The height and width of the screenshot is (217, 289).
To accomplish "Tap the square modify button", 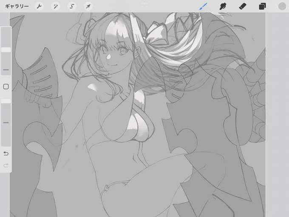I will click(6, 86).
